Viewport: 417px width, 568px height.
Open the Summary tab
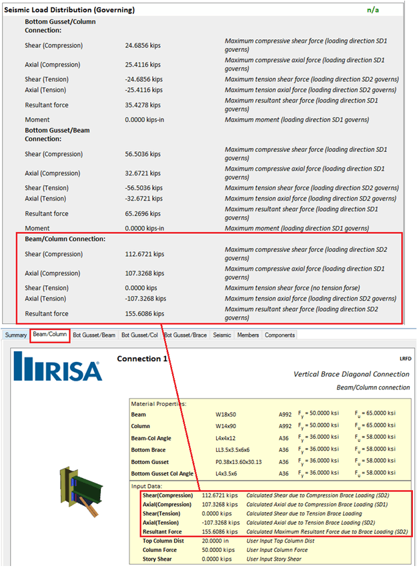pyautogui.click(x=16, y=335)
